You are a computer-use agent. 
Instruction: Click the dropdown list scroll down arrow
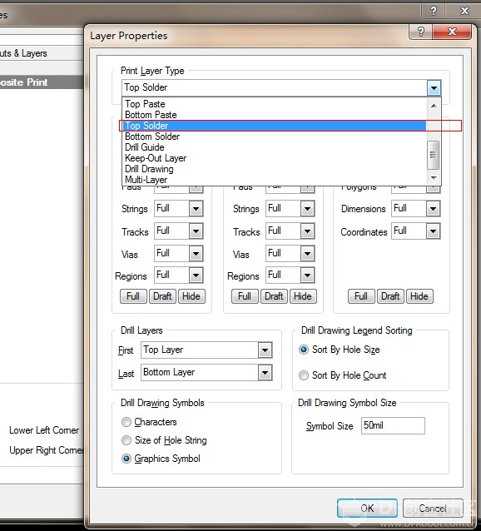click(x=434, y=177)
